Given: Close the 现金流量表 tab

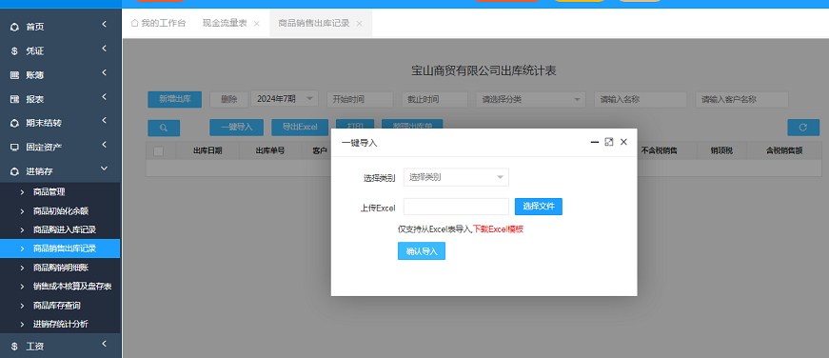Looking at the screenshot, I should coord(256,24).
